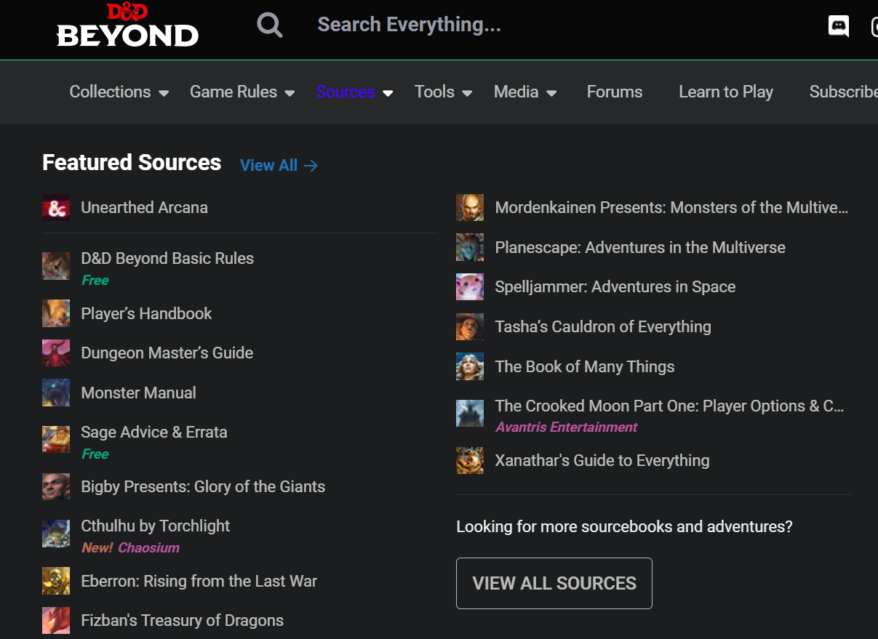Click the Fizban's Treasury cover icon
This screenshot has height=639, width=878.
tap(56, 620)
